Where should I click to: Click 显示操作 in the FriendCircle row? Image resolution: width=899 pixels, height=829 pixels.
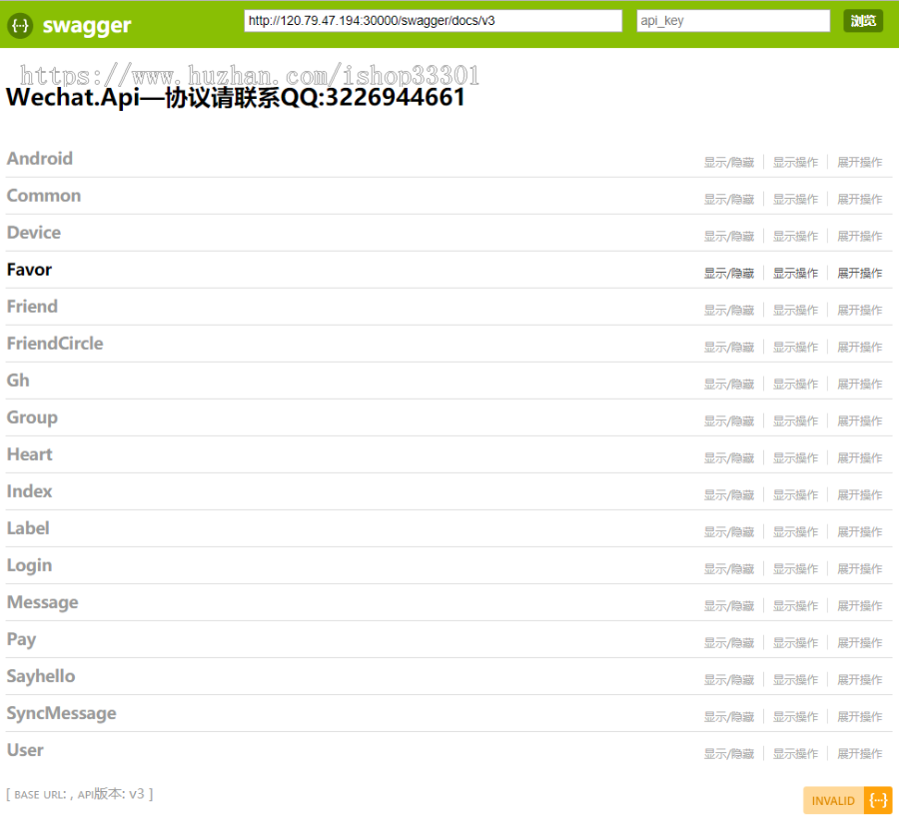coord(796,347)
